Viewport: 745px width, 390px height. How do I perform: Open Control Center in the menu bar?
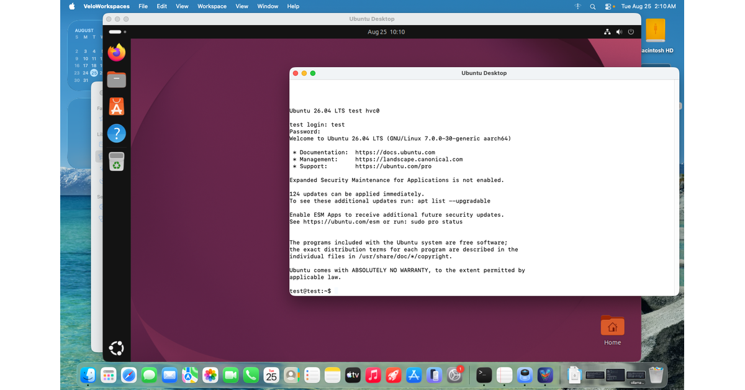pos(609,6)
